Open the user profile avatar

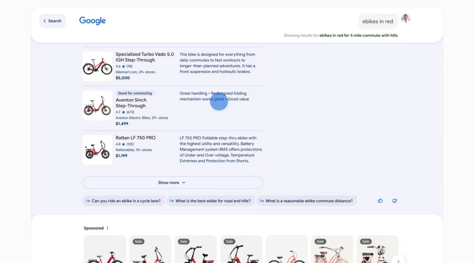(x=406, y=19)
